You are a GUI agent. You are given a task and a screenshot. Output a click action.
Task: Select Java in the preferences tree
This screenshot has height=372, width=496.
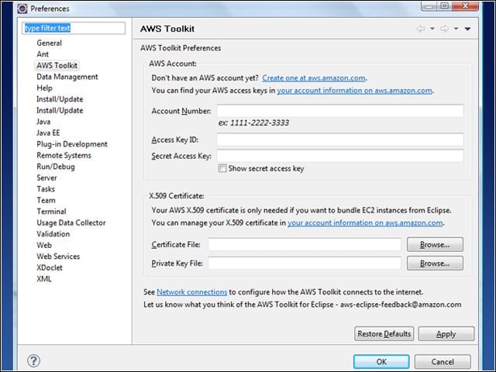pos(43,122)
